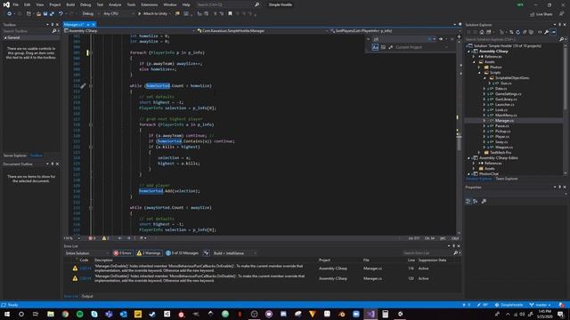Click the Description column header

tap(103, 260)
